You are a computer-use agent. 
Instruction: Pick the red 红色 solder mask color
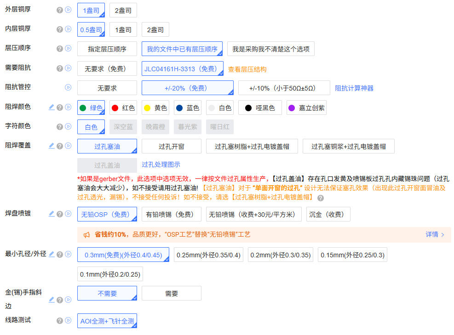tap(123, 108)
